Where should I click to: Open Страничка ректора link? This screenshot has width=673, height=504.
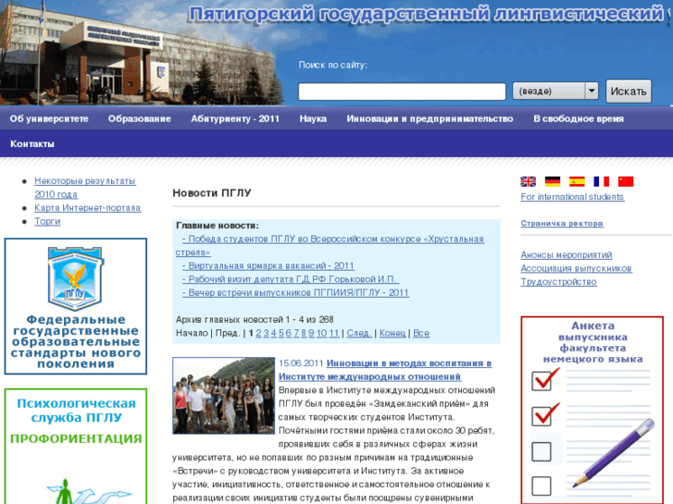[562, 224]
